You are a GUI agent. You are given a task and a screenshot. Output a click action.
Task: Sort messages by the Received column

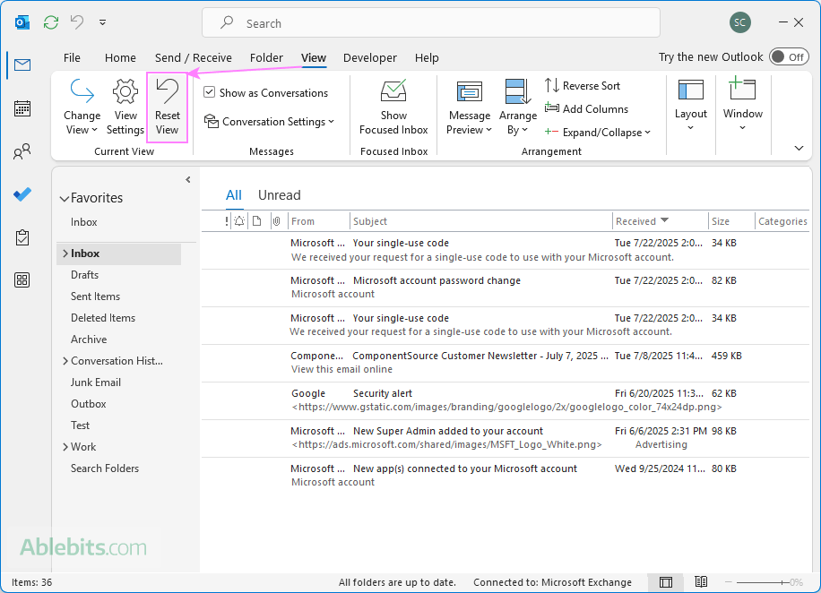coord(660,221)
